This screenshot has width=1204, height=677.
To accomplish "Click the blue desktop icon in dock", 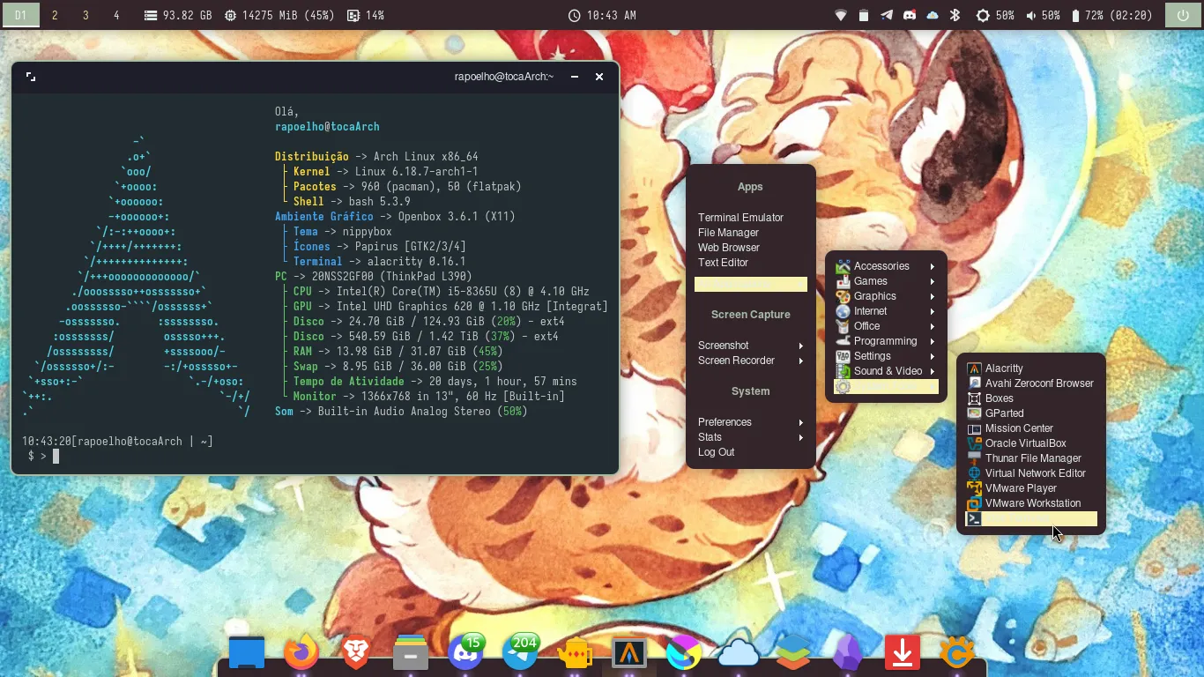I will coord(247,653).
